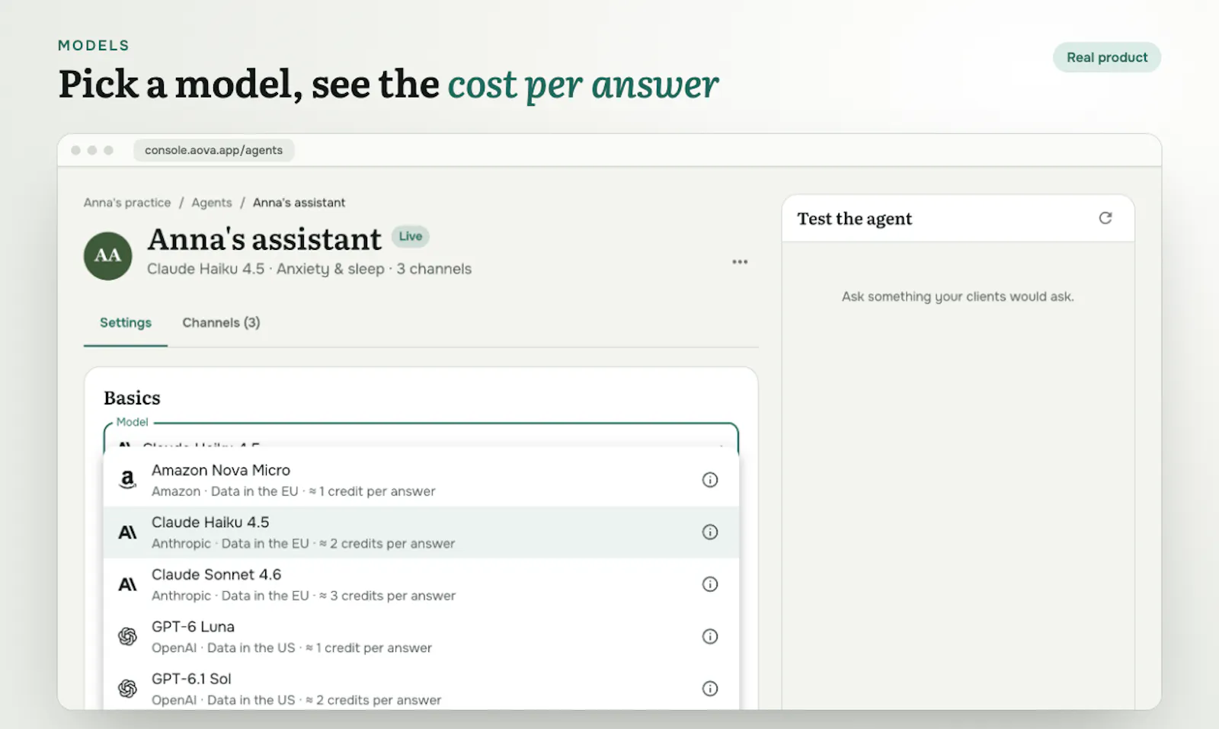The height and width of the screenshot is (729, 1219).
Task: Click the agent subtitle "Claude Haiku 4.5 · Anxiety & sleep · 3 channels"
Action: [309, 269]
